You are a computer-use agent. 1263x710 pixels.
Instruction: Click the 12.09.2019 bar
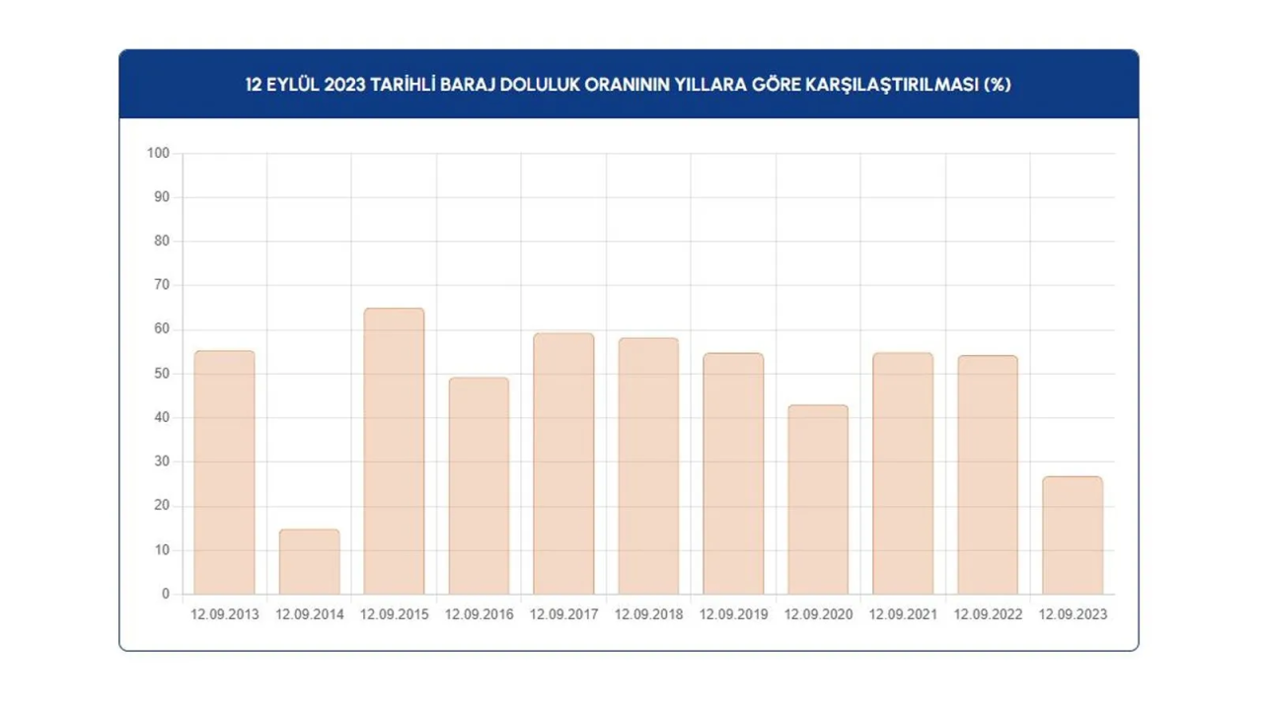(x=733, y=473)
